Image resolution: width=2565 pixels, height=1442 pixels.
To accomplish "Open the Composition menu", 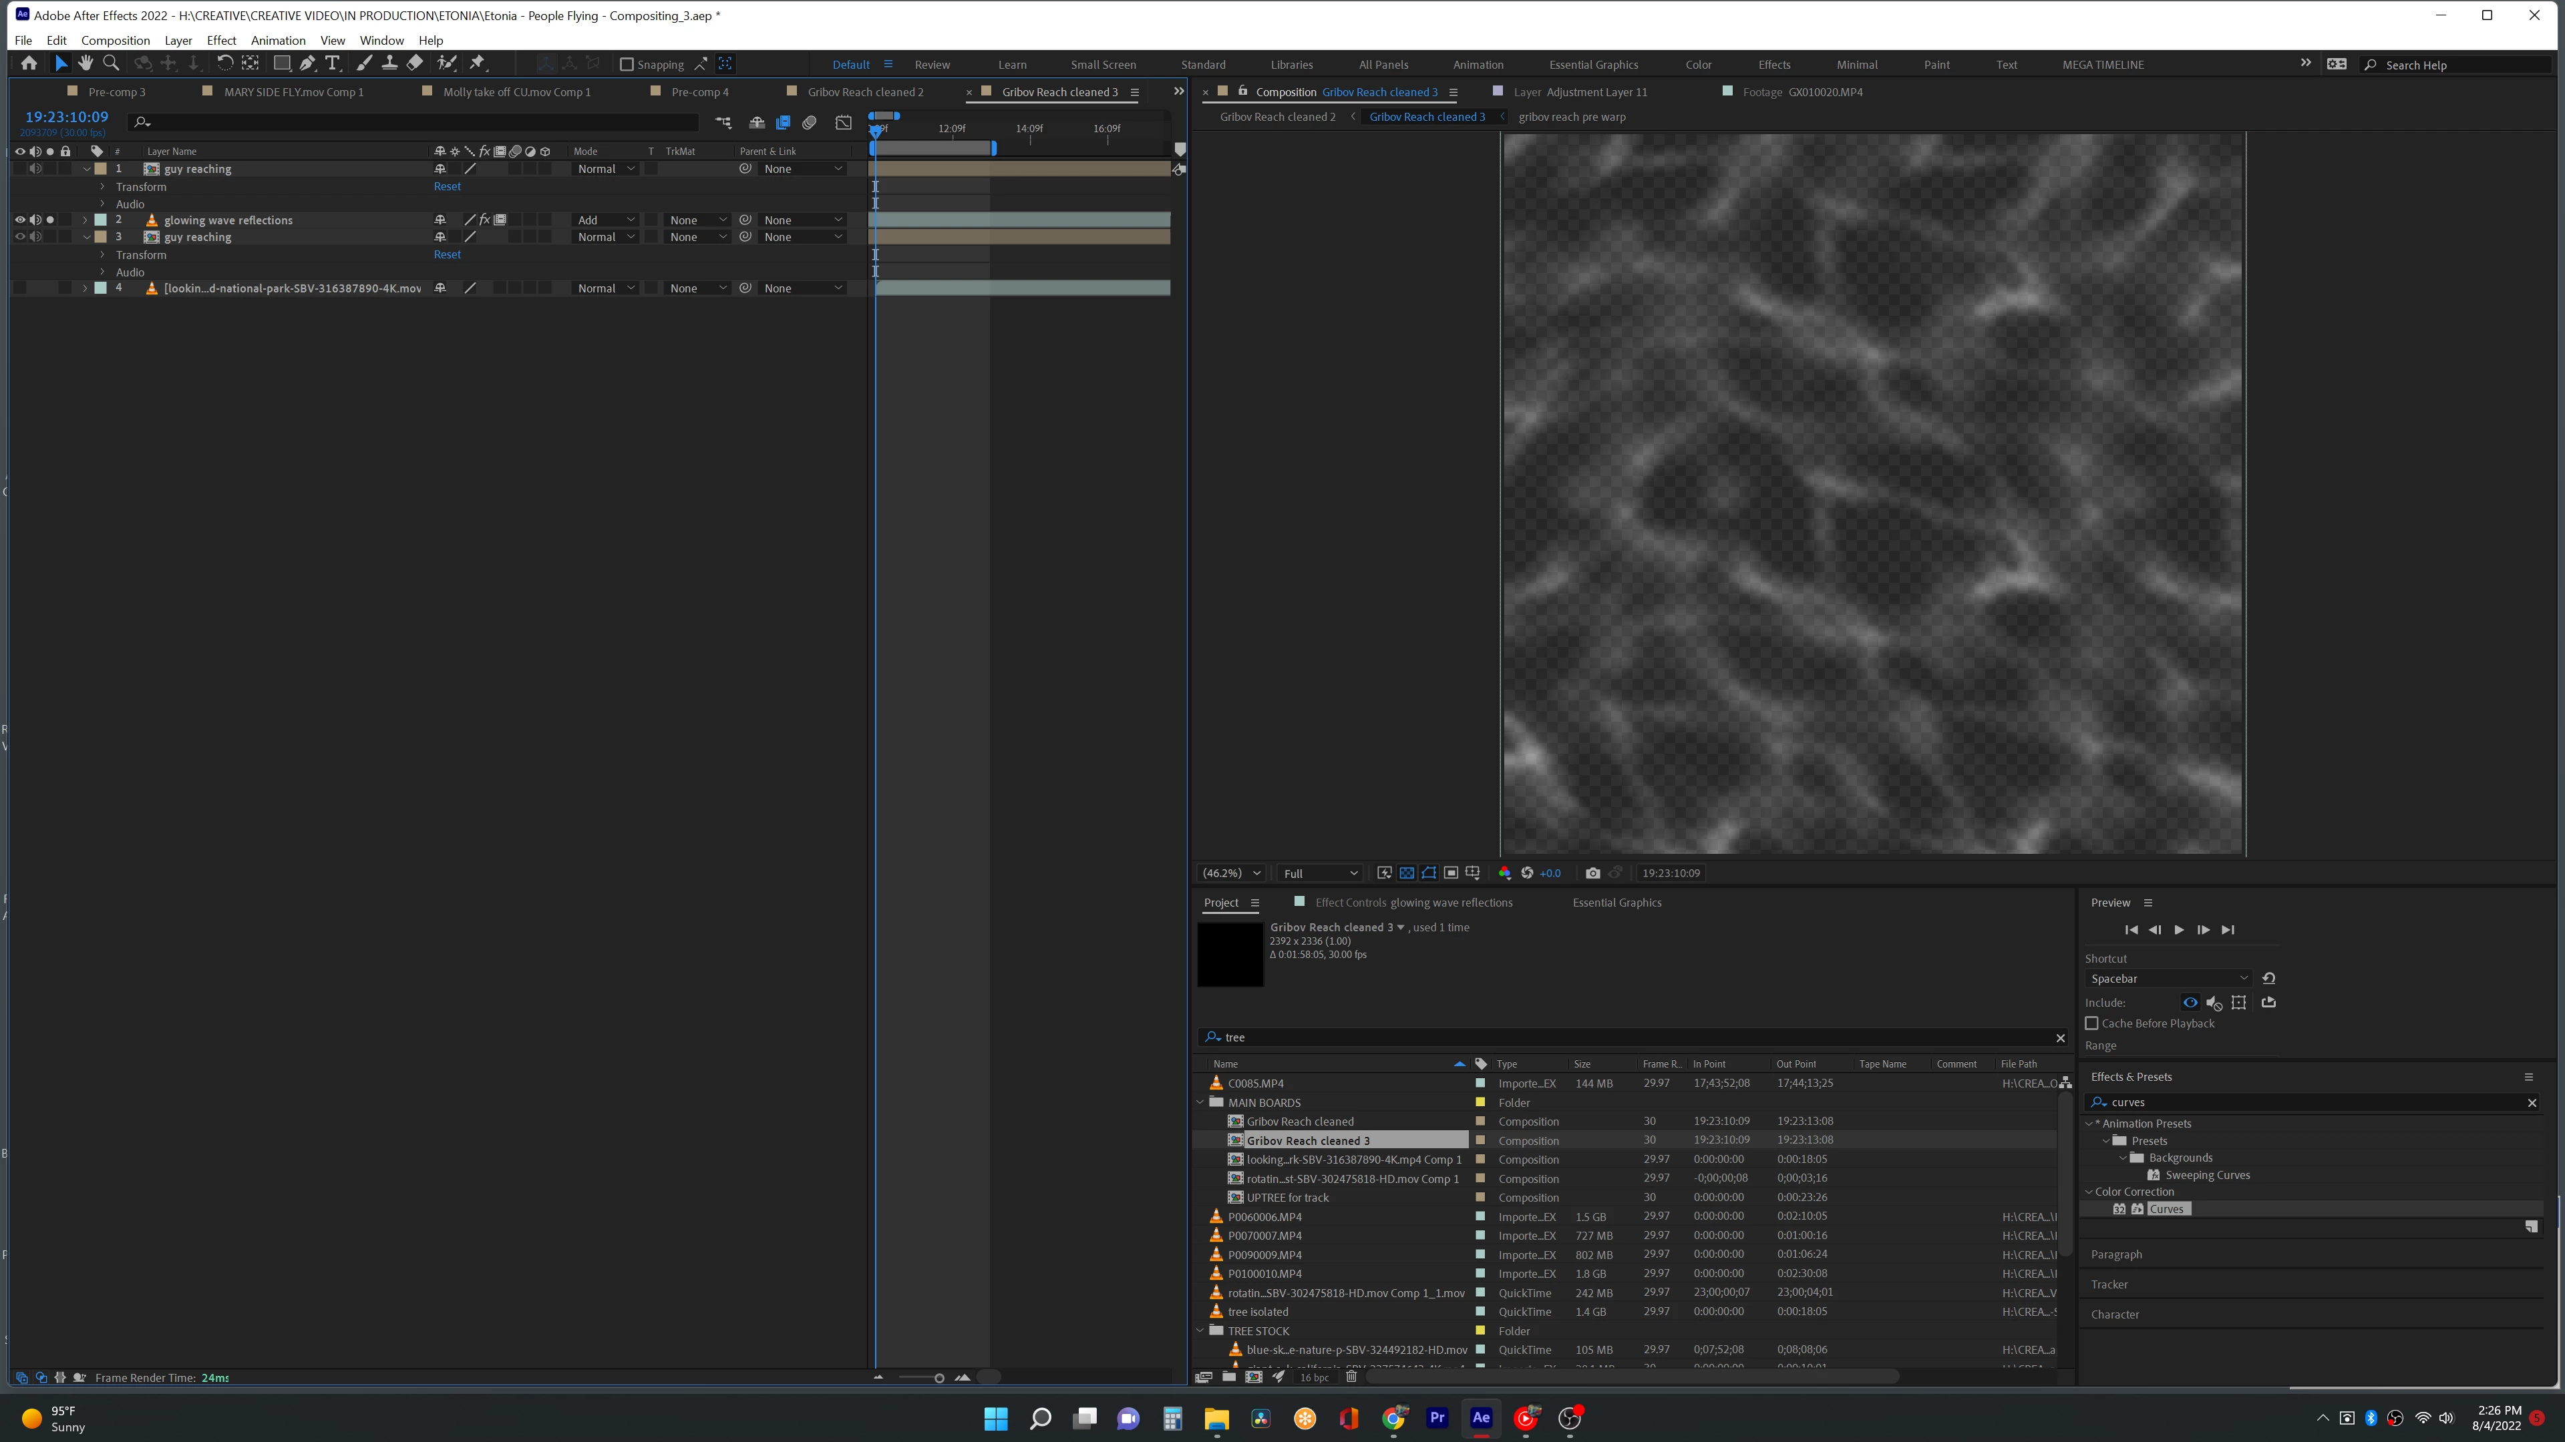I will 114,40.
